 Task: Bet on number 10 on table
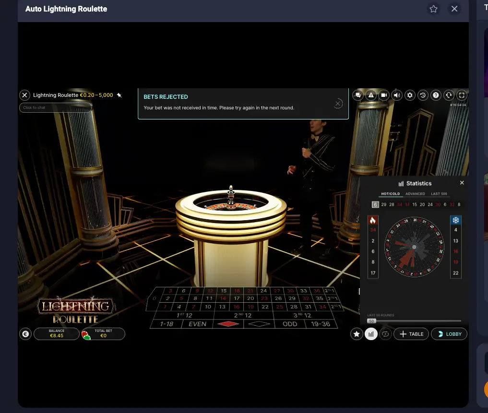point(208,307)
